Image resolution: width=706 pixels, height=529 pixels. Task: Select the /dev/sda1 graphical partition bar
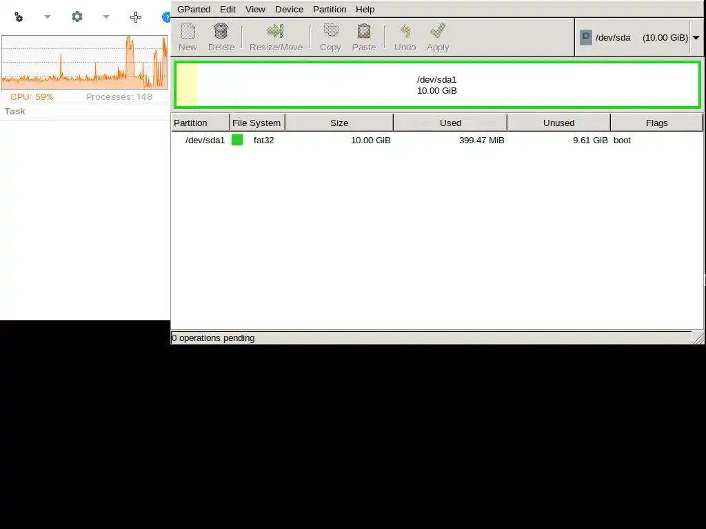pos(437,85)
